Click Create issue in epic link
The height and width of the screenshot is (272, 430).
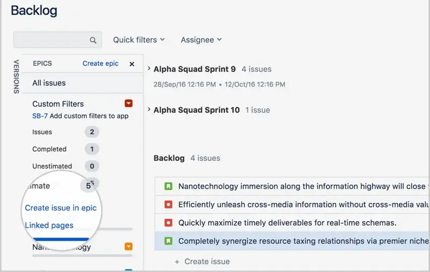(61, 208)
